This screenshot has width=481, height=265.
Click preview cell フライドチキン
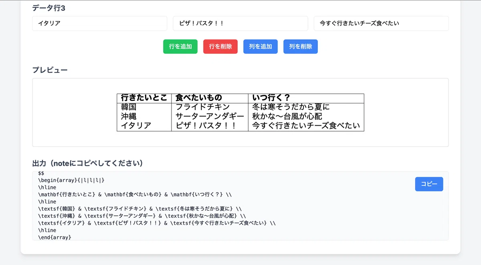point(203,107)
